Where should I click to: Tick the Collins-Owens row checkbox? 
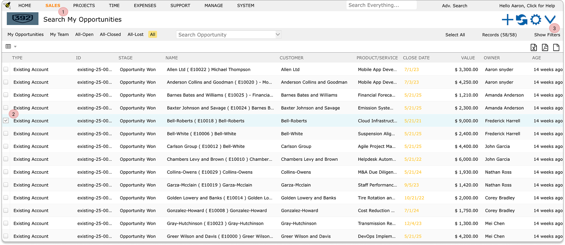coord(6,172)
